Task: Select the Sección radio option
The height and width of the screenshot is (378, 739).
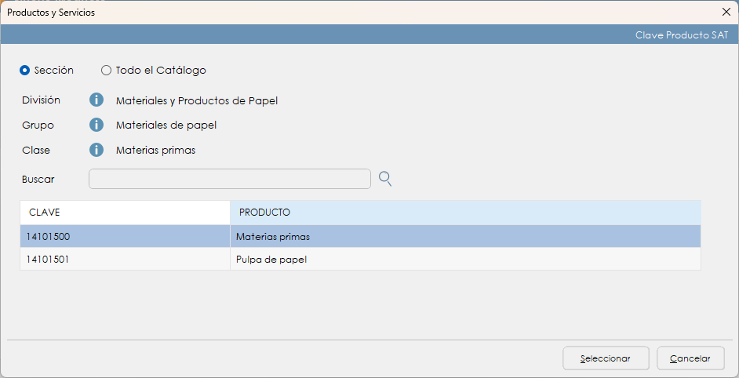Action: [25, 70]
